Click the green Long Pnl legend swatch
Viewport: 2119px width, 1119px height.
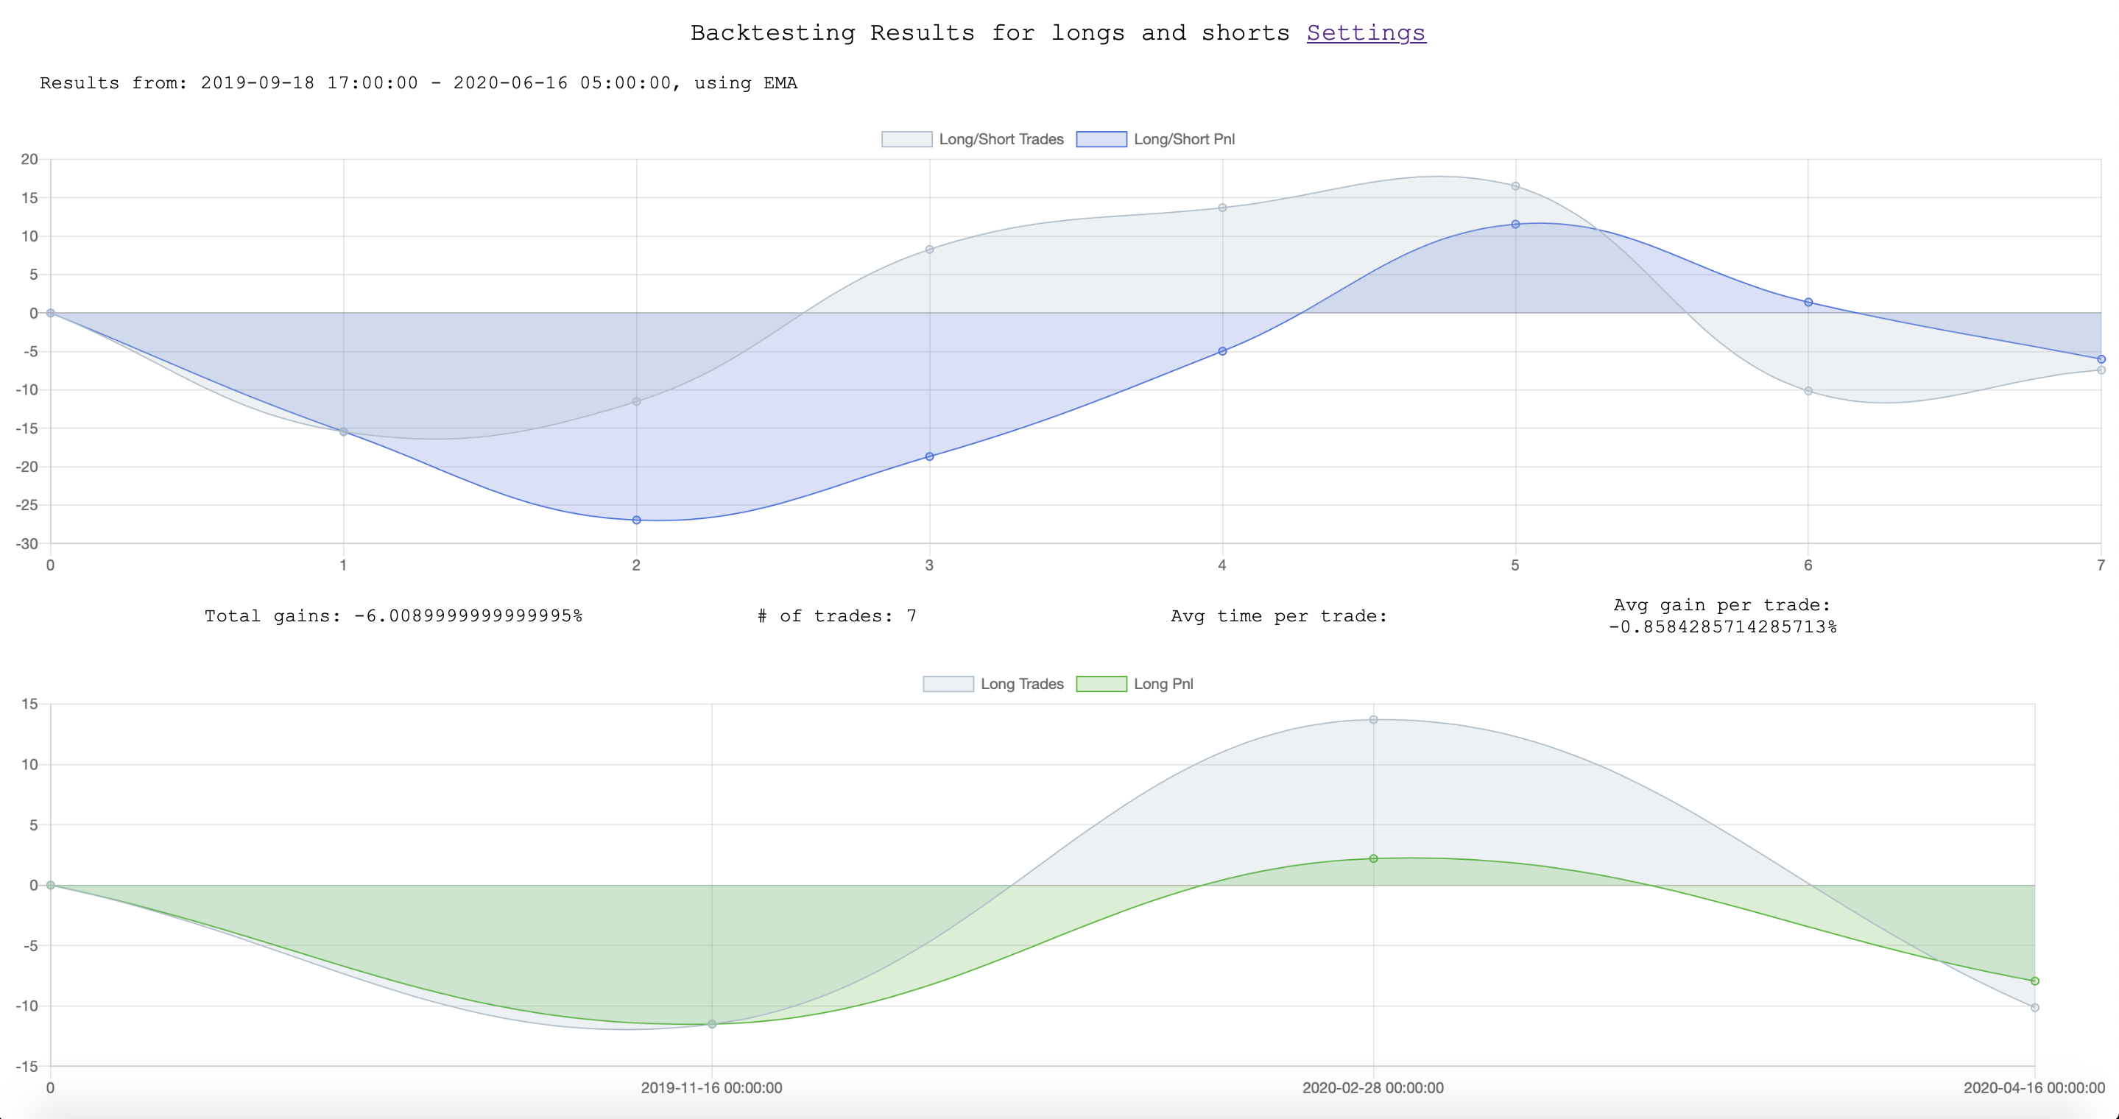pyautogui.click(x=1102, y=683)
